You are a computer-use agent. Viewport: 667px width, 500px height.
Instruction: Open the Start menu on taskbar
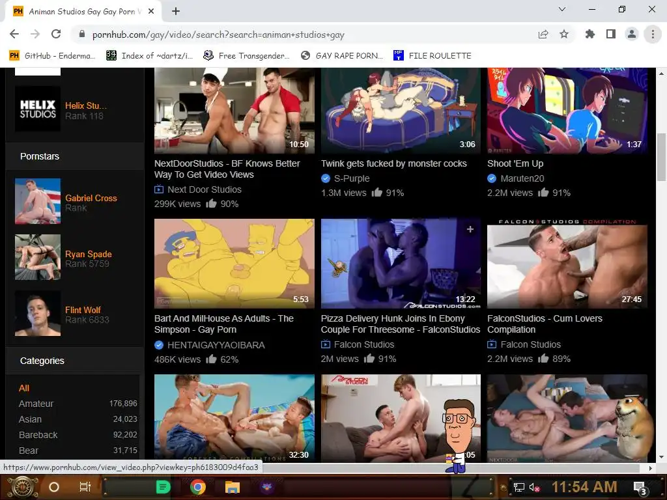point(22,487)
